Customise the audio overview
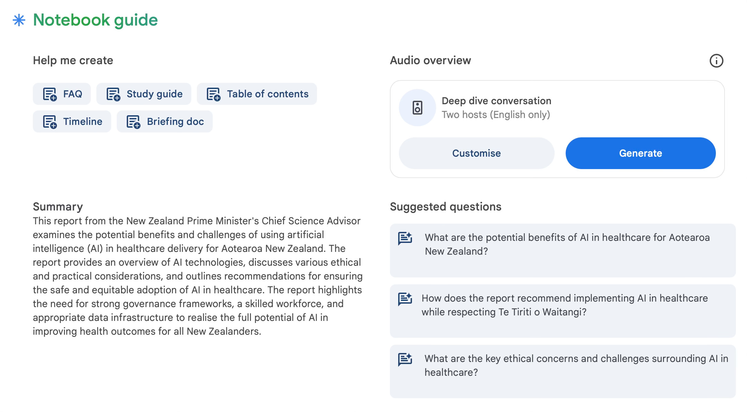The width and height of the screenshot is (748, 412). (x=476, y=153)
